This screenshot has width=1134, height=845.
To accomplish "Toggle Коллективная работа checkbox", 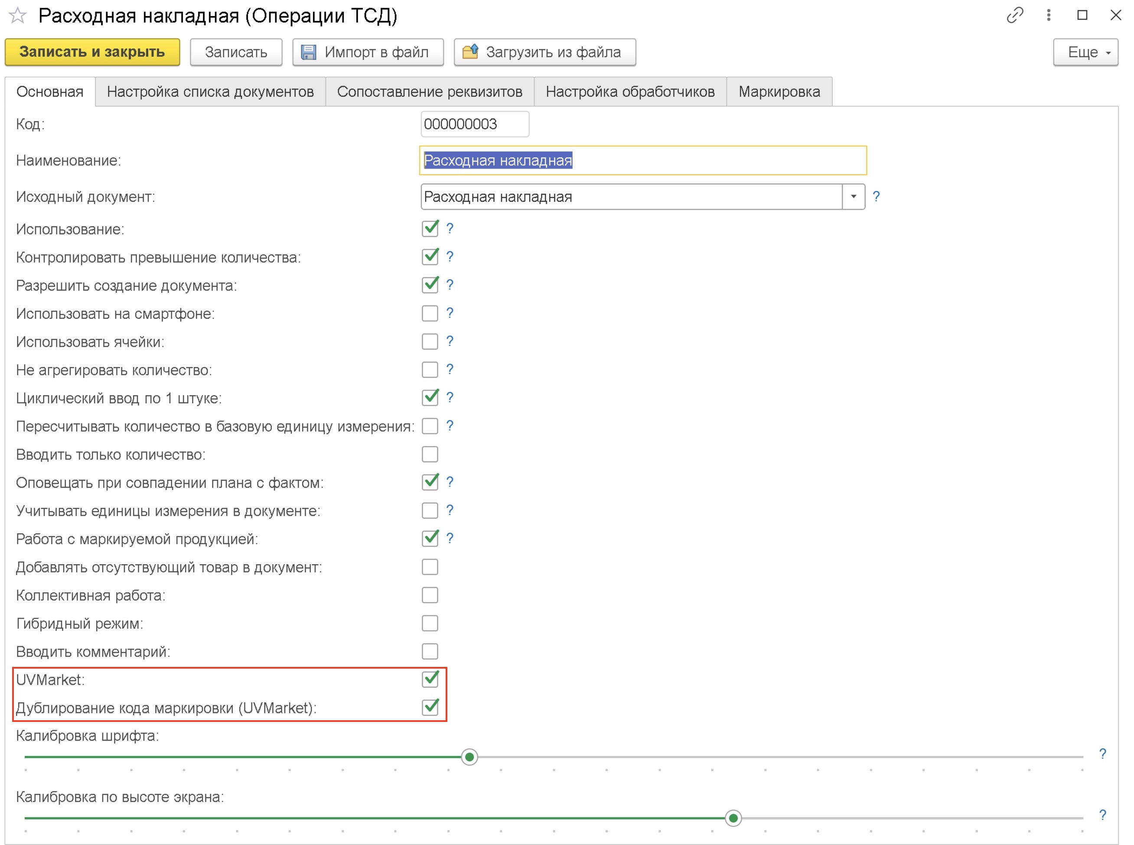I will point(430,595).
